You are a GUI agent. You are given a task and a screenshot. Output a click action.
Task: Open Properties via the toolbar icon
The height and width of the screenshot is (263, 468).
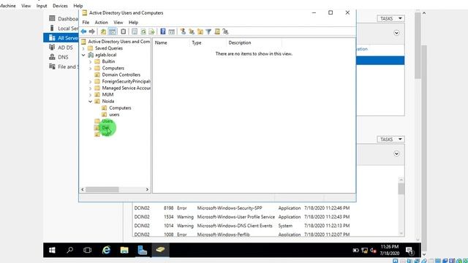coord(135,31)
